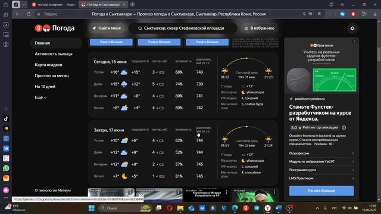This screenshot has width=381, height=214.
Task: Click the Яндекс Погода logo
Action: pos(55,28)
